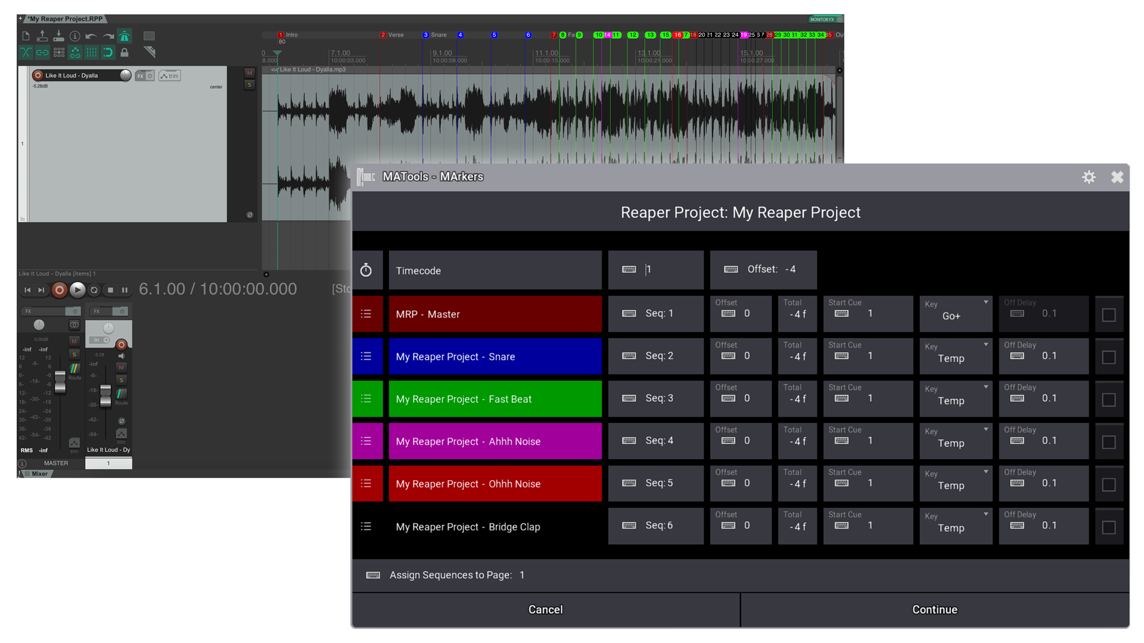Image resolution: width=1144 pixels, height=643 pixels.
Task: Click Like It Loud volume fader in mixer
Action: (x=105, y=396)
